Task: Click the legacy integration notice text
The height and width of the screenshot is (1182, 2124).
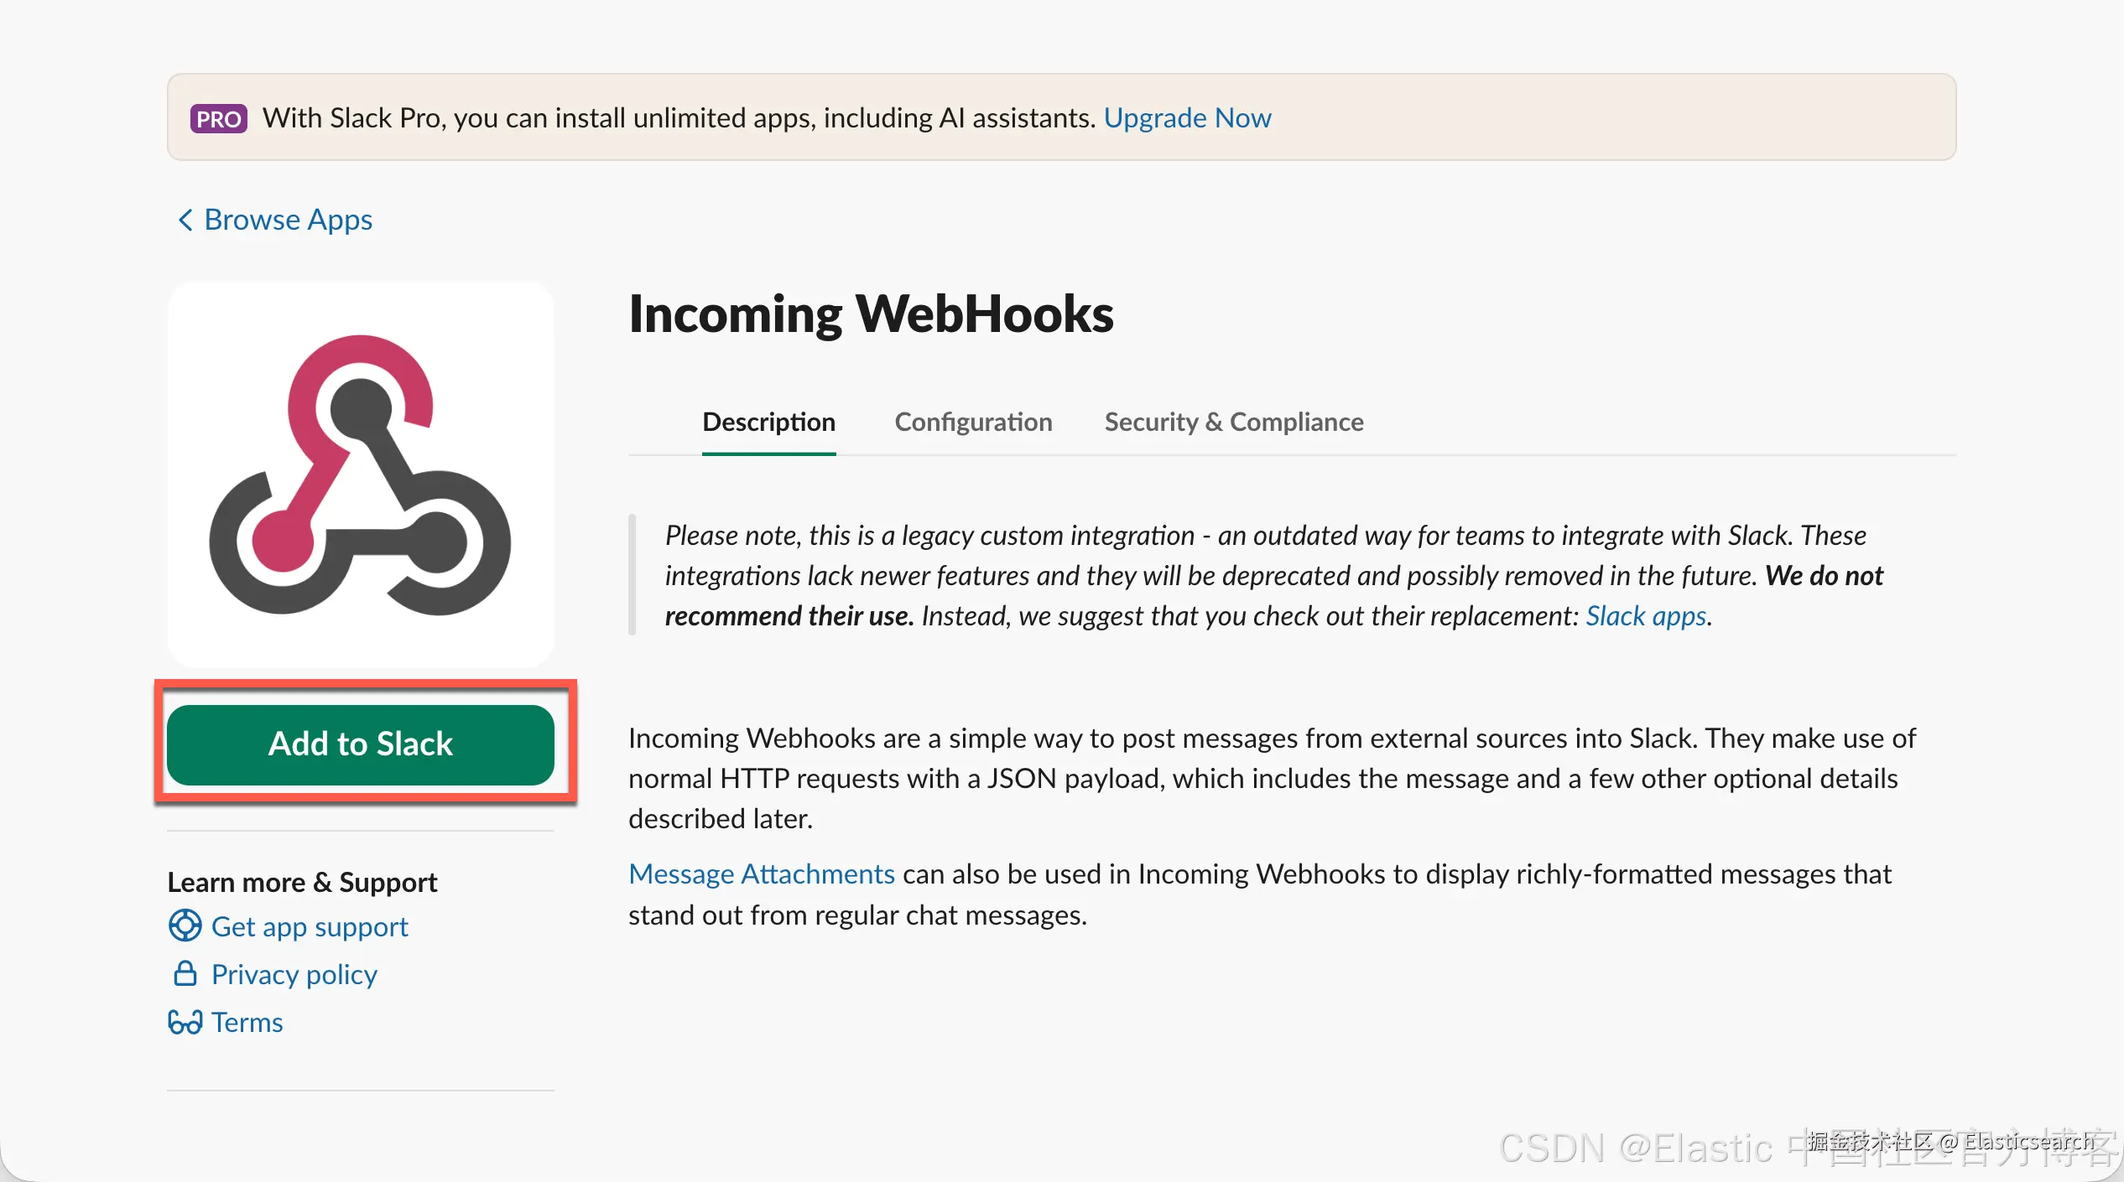Action: point(1274,576)
